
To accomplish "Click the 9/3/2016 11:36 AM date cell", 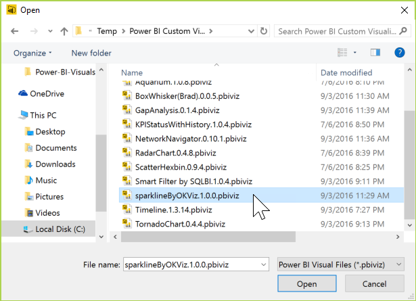I will point(354,139).
